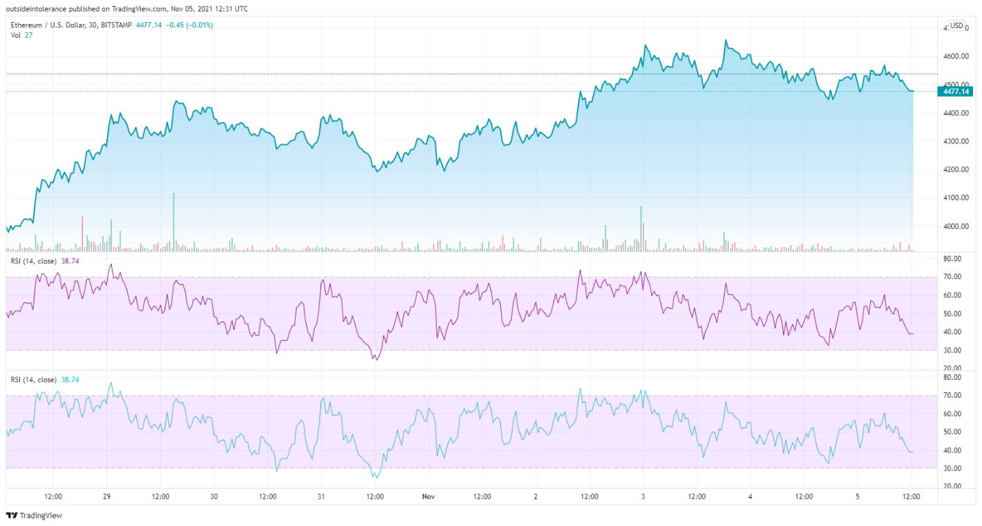This screenshot has height=526, width=982.
Task: Click 70.00 on the purple RSI pane axis
Action: point(952,277)
